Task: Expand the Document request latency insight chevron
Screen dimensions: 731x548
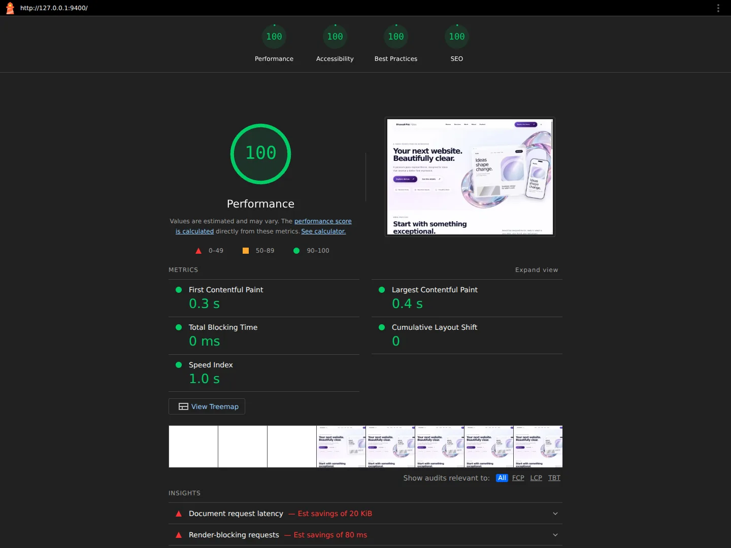Action: [x=555, y=513]
